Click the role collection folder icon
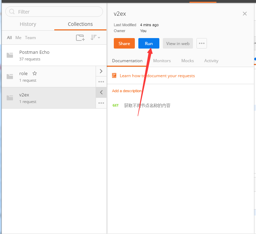 [x=10, y=76]
